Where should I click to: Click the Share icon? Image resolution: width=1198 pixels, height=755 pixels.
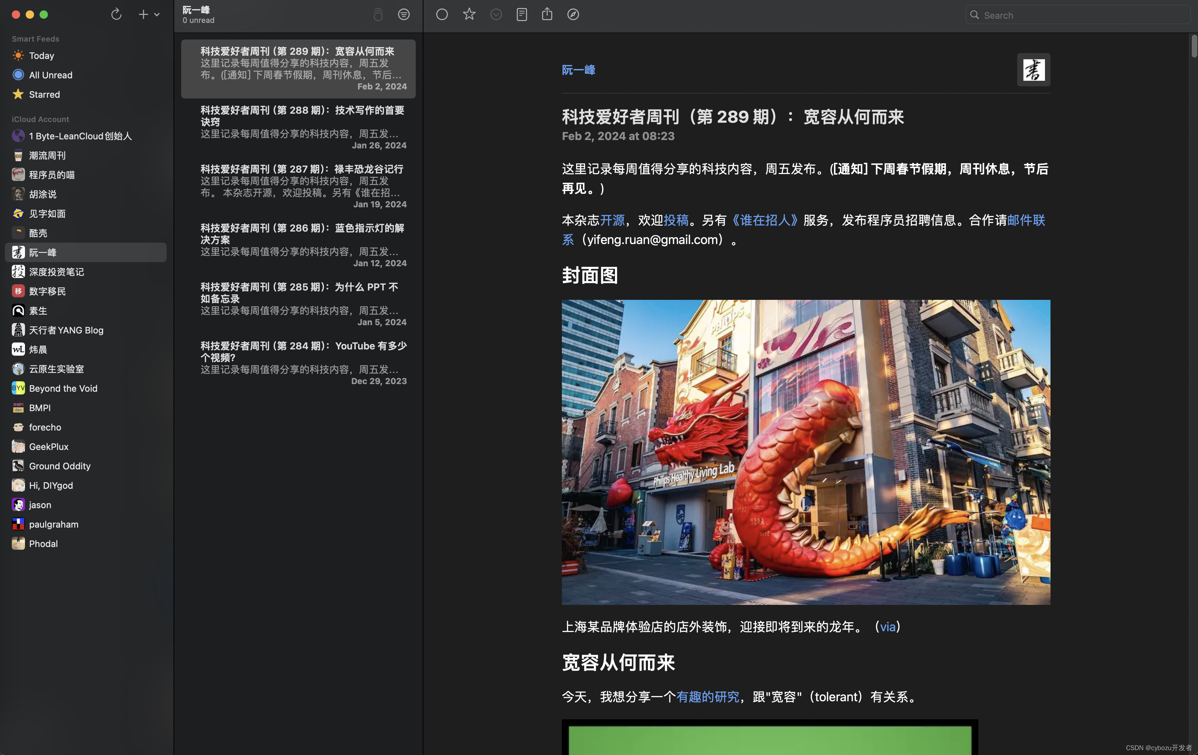point(547,15)
